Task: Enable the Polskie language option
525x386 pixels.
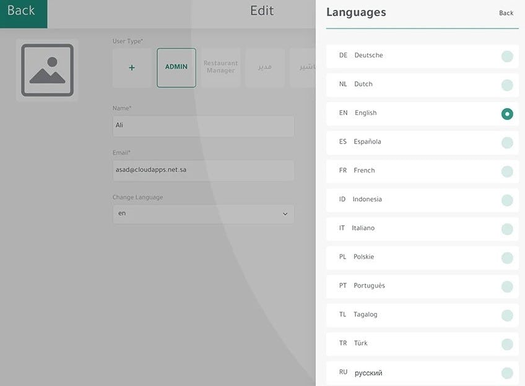Action: pyautogui.click(x=507, y=258)
